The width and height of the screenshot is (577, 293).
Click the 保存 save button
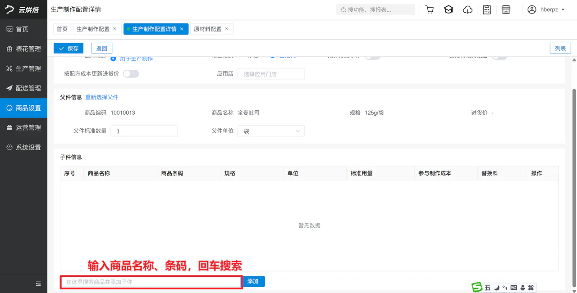(69, 48)
